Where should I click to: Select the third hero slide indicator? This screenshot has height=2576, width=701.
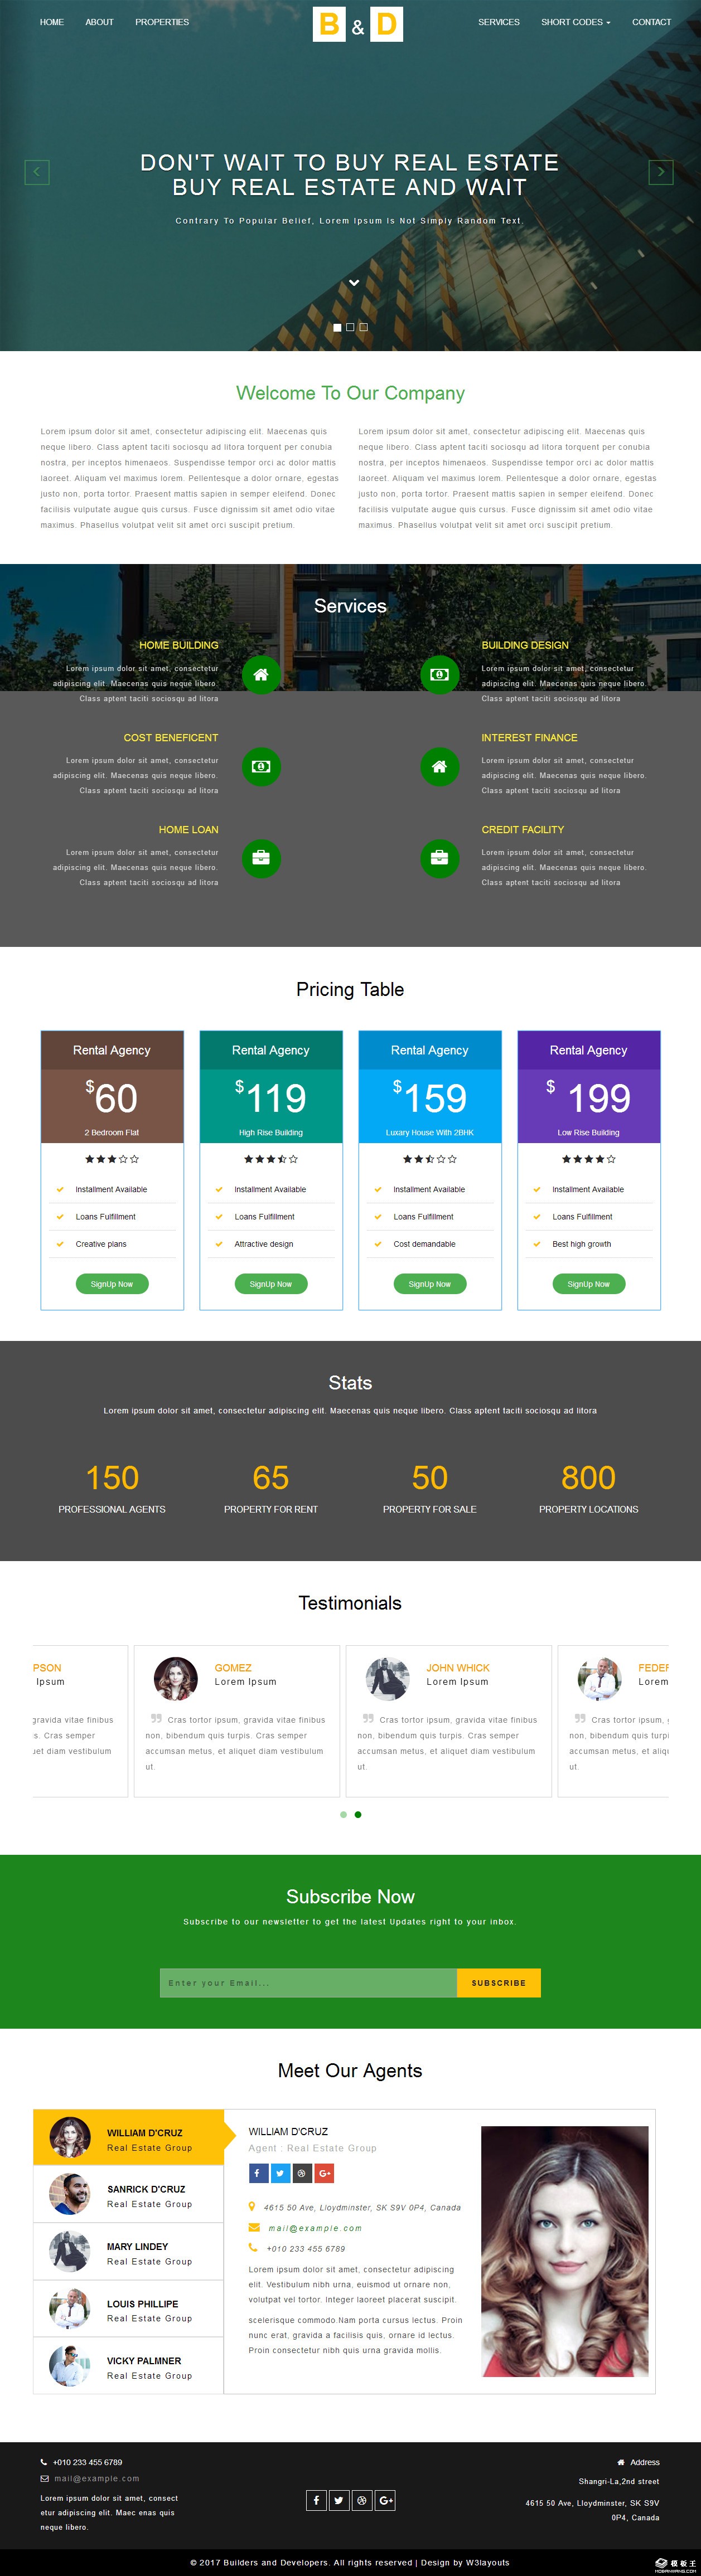363,327
